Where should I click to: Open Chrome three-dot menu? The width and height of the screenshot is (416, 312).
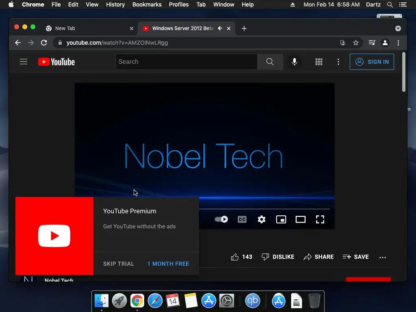click(398, 43)
